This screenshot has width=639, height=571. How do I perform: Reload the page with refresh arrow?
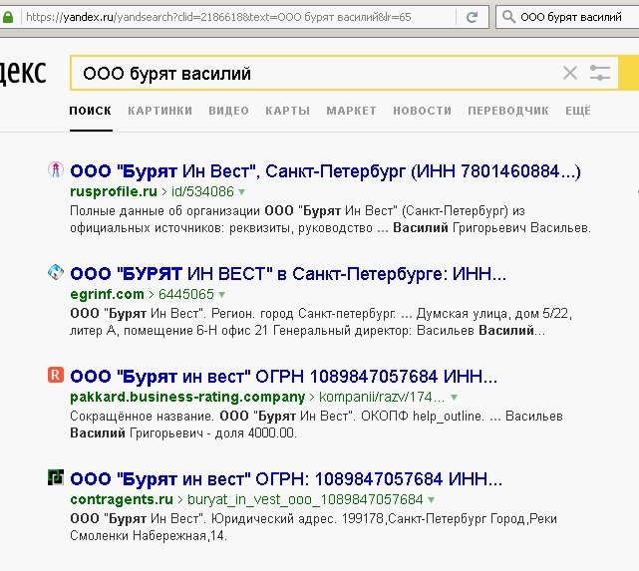tap(472, 17)
